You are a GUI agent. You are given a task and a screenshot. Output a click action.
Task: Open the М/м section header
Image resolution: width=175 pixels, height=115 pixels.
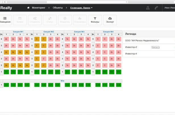[x=63, y=81]
